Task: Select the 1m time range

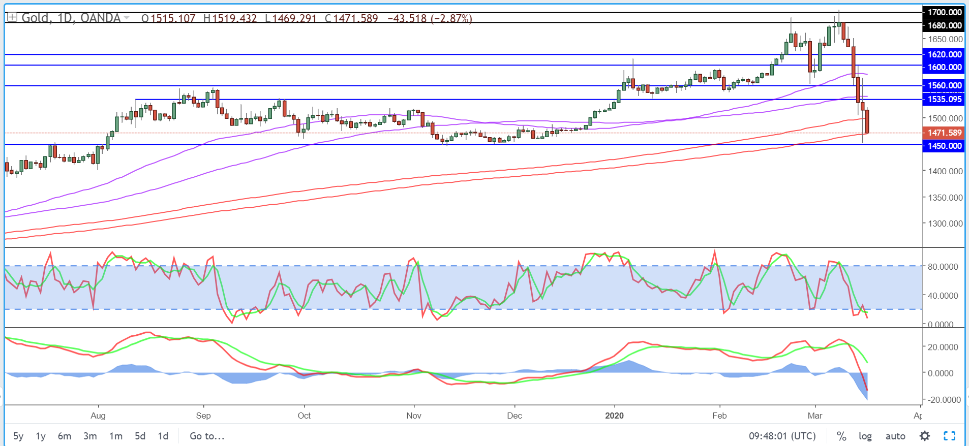Action: (116, 436)
